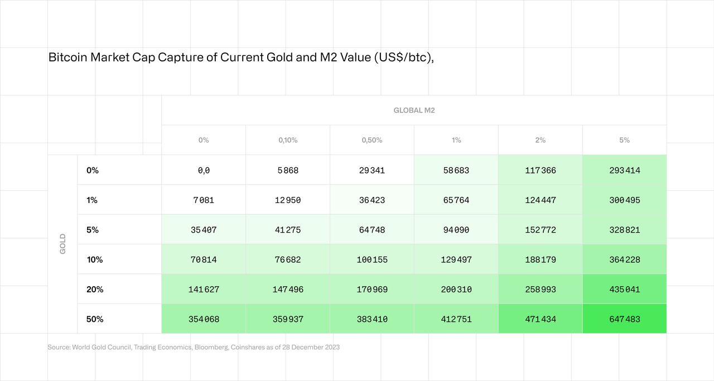The image size is (714, 381).
Task: Choose the cell with 141 627
Action: coord(204,289)
